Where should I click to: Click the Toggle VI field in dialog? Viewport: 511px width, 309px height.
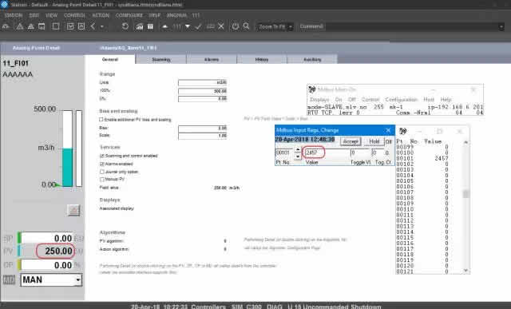coord(360,153)
